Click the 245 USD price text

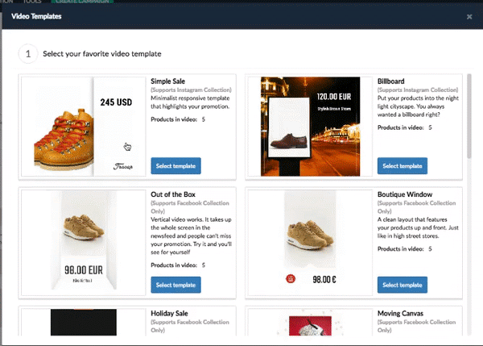click(x=116, y=102)
